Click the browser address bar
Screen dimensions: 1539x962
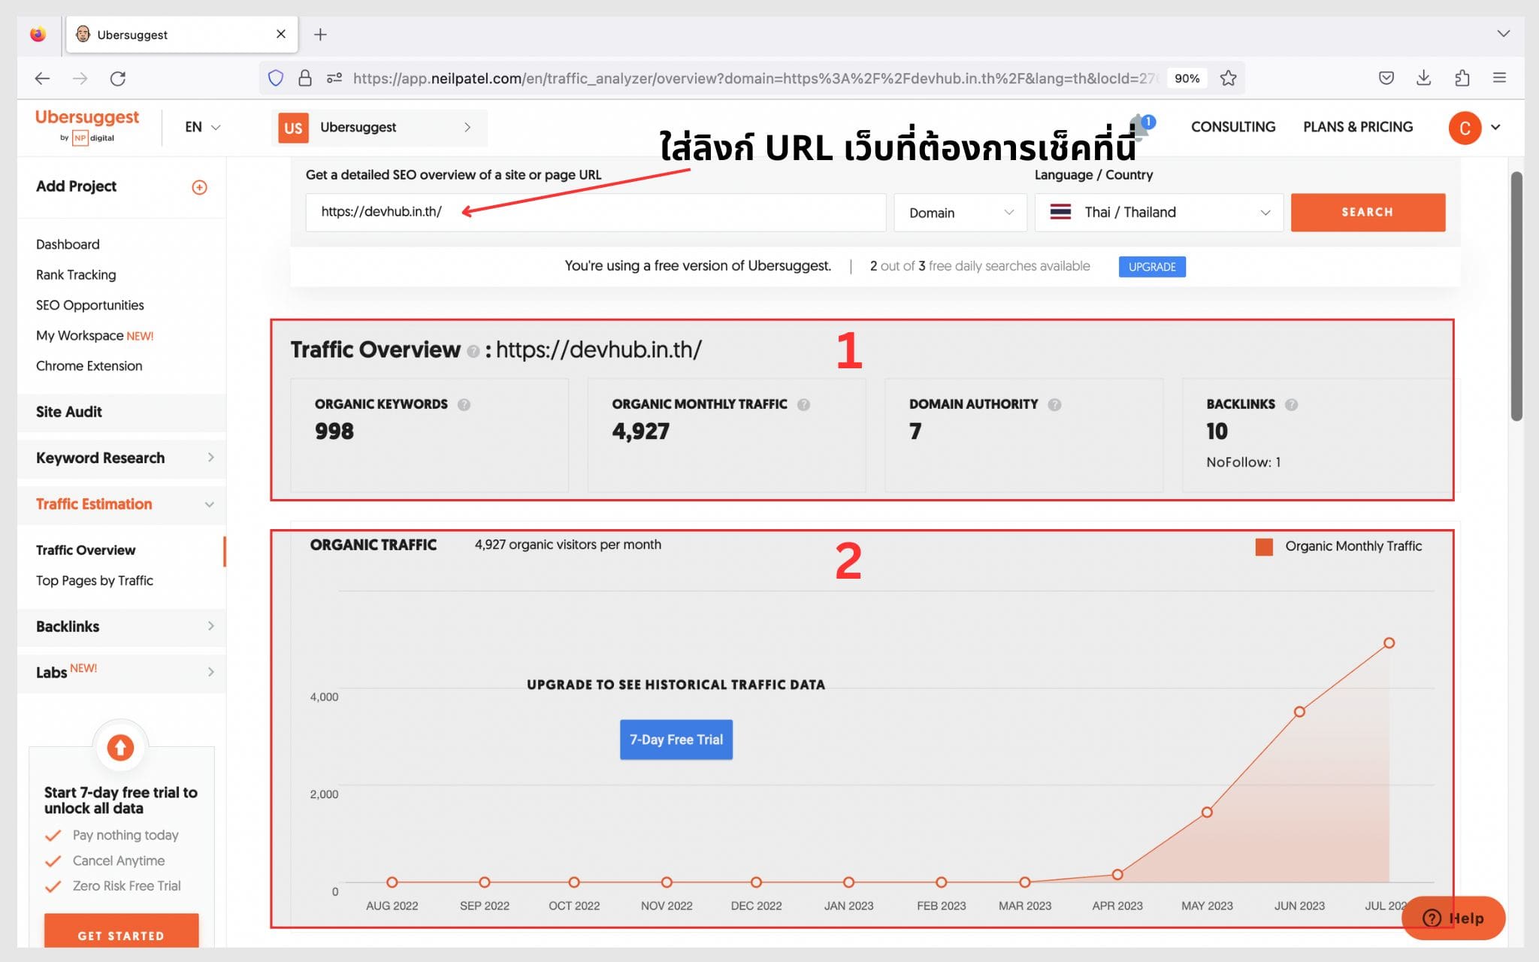(751, 78)
